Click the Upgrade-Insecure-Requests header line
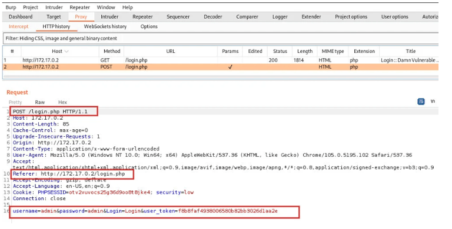Image resolution: width=452 pixels, height=229 pixels. tap(56, 136)
